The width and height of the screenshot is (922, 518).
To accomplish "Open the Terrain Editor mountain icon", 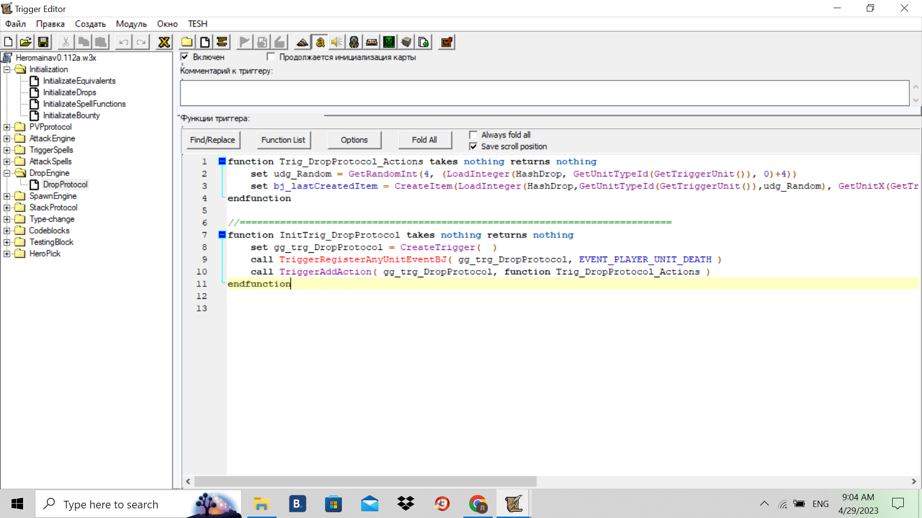I will coord(302,42).
